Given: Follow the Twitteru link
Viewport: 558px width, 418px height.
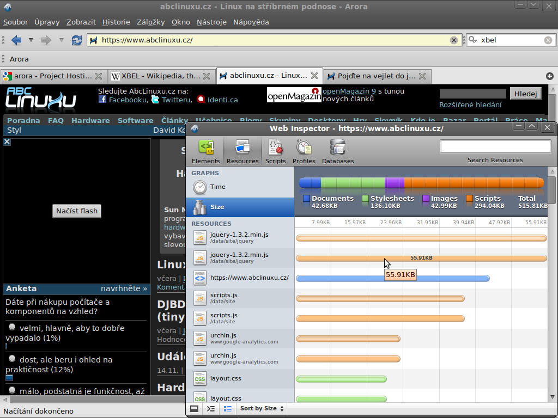Looking at the screenshot, I should (x=176, y=100).
